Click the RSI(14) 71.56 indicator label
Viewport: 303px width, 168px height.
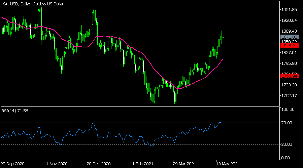coord(14,110)
